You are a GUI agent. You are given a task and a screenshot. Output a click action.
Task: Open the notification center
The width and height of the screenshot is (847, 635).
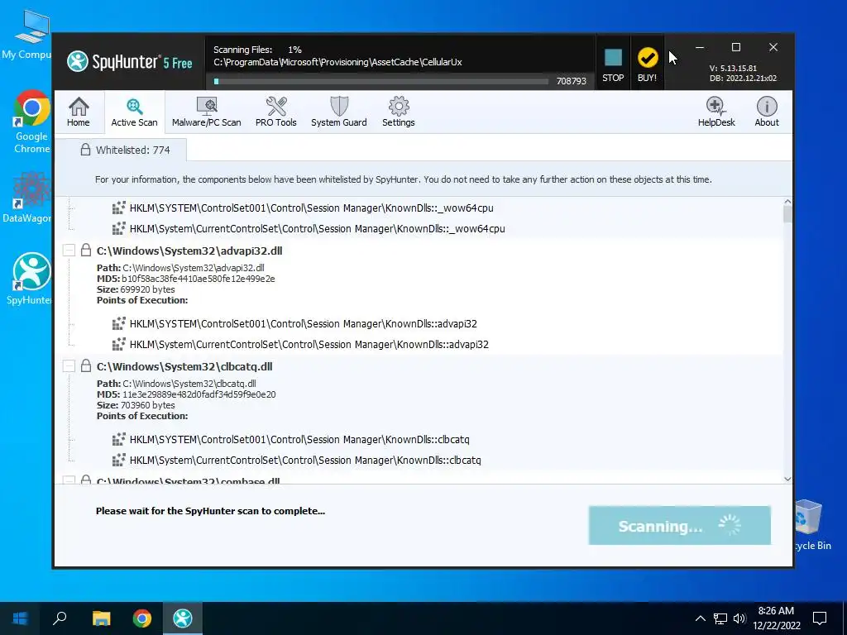pyautogui.click(x=820, y=618)
